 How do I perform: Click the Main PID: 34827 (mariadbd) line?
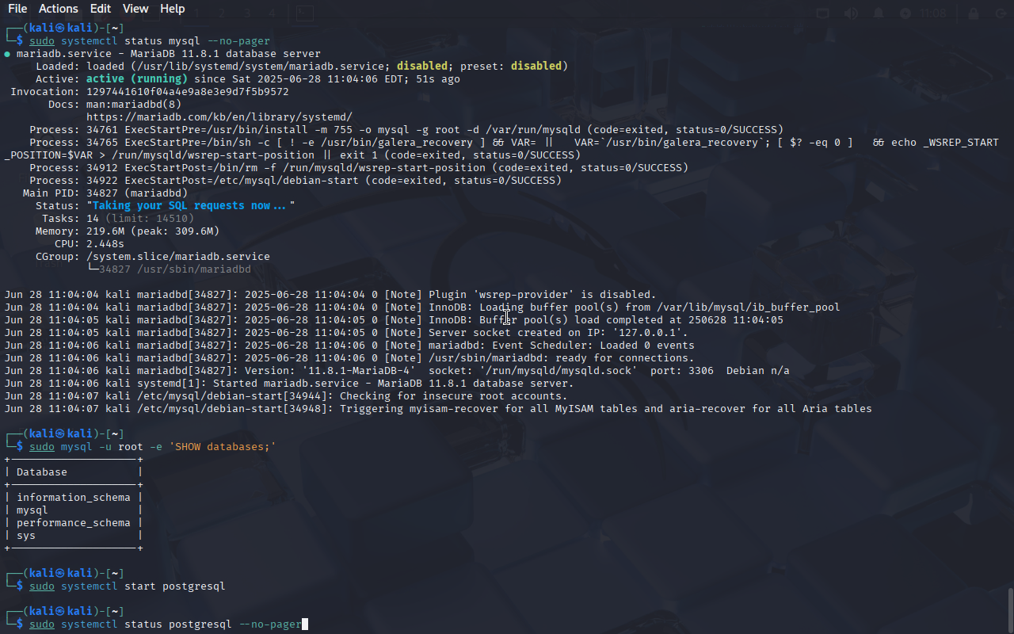[105, 193]
